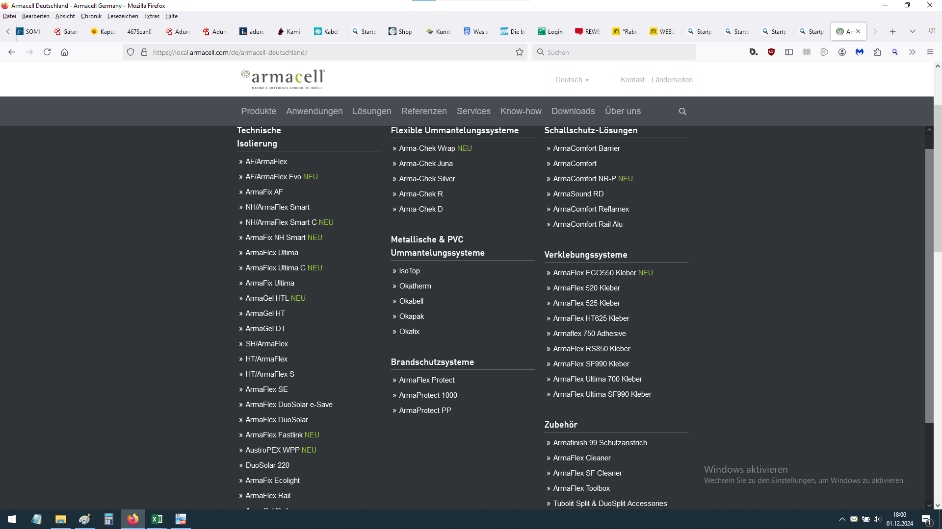Viewport: 942px width, 529px height.
Task: Expand the list all tabs dropdown
Action: 913,31
